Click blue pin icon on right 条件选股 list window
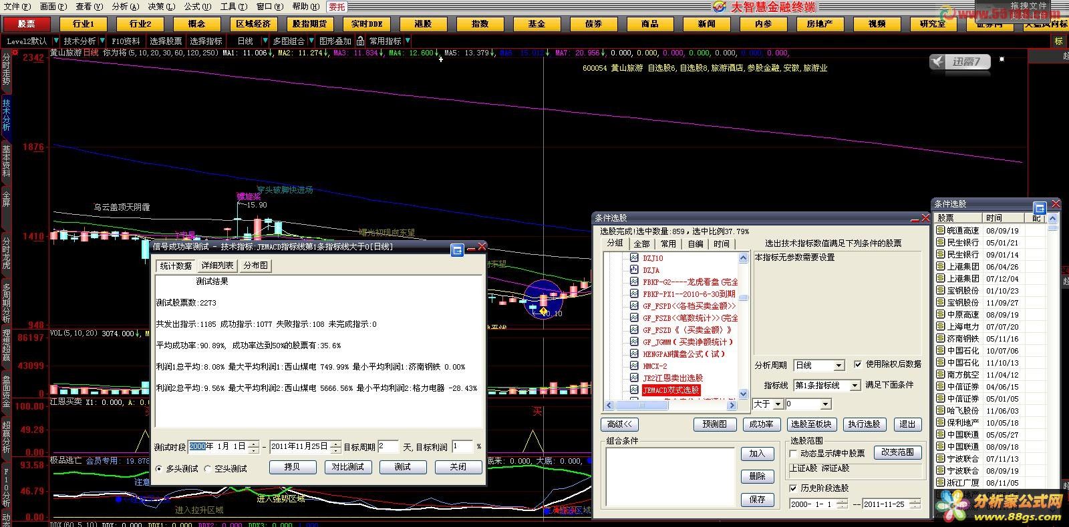 1039,207
